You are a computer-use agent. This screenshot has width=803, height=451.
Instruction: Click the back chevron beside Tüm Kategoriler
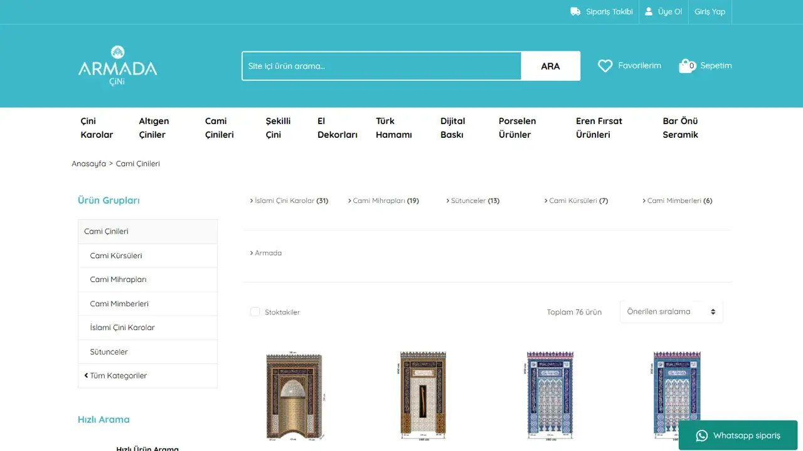click(x=86, y=376)
